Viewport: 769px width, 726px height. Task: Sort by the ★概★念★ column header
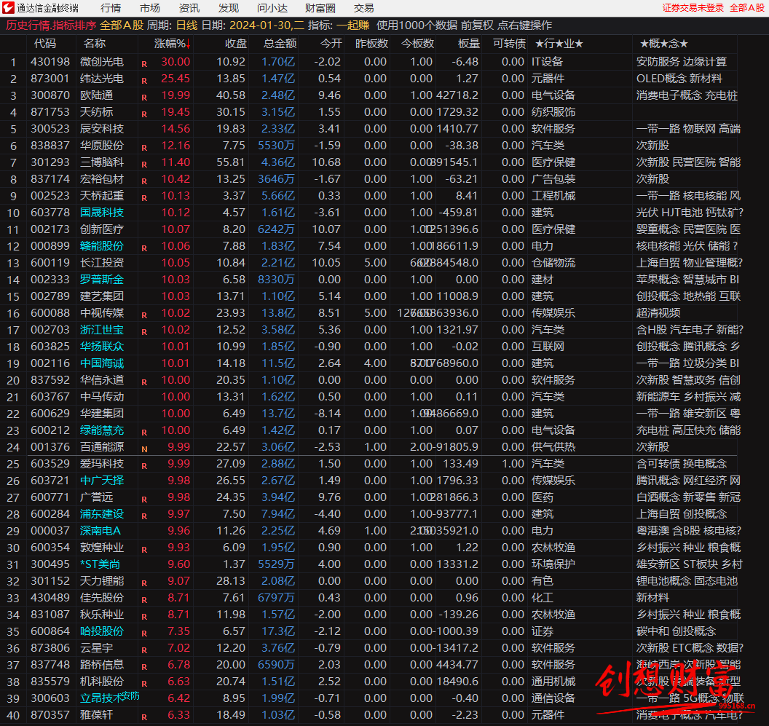(x=664, y=44)
